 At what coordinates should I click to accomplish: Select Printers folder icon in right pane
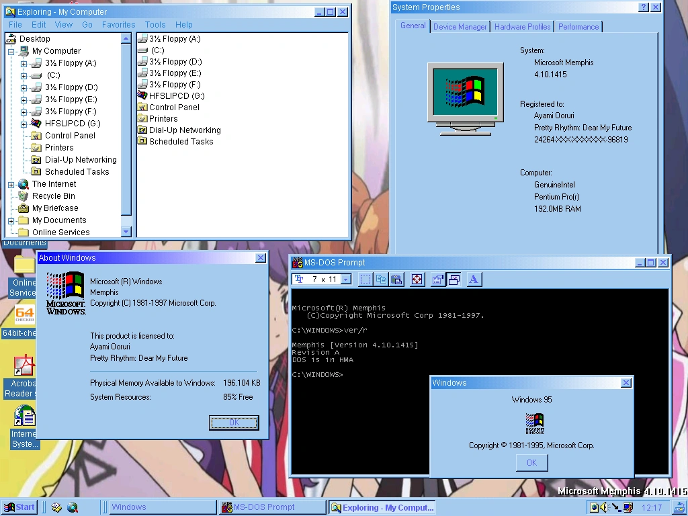[x=142, y=118]
